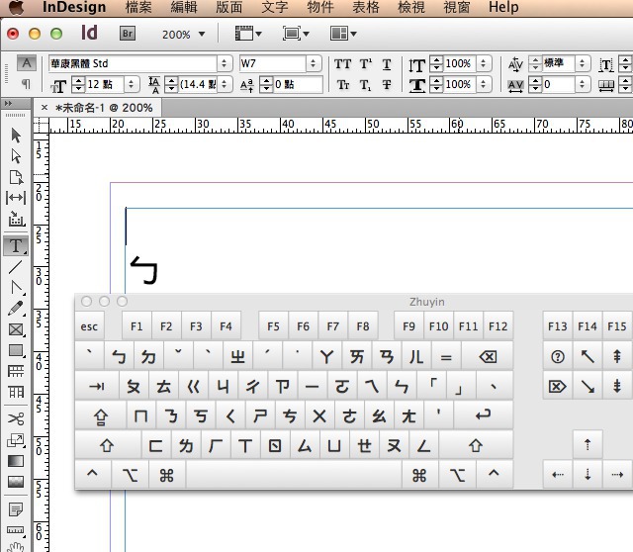Select the Direct Selection tool
This screenshot has width=633, height=552.
tap(16, 156)
